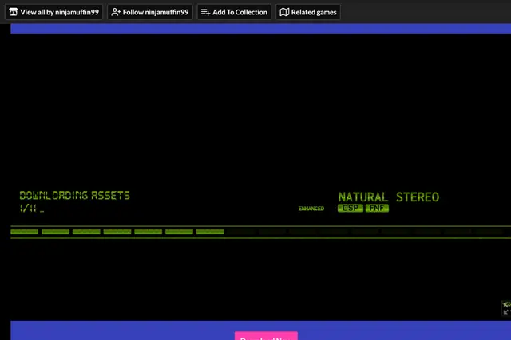Toggle fullscreen using the game's corner arrows icon
Image resolution: width=511 pixels, height=340 pixels.
[505, 308]
